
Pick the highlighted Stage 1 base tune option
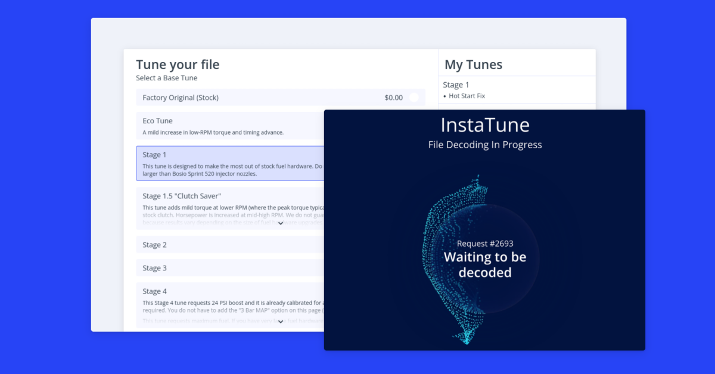230,163
